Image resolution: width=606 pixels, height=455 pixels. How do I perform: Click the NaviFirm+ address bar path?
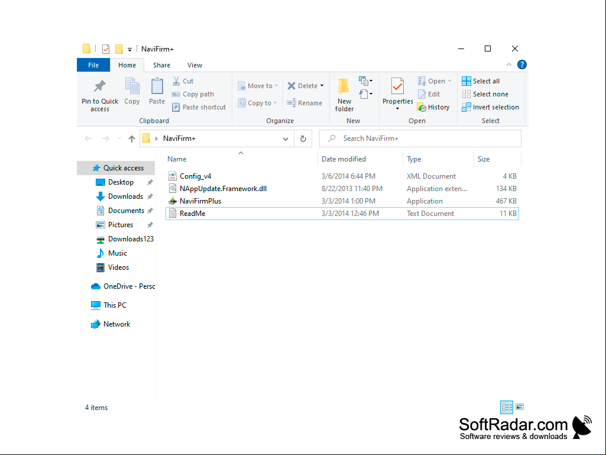[179, 138]
